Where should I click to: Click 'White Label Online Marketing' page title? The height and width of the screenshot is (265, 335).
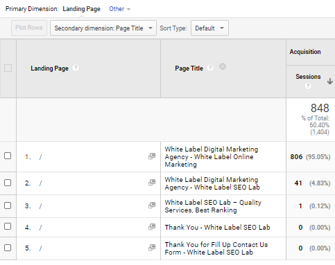pos(212,157)
